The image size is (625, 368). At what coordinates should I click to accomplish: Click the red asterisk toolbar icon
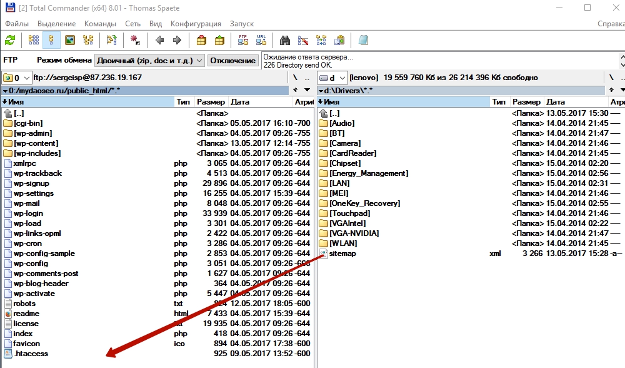(x=135, y=40)
